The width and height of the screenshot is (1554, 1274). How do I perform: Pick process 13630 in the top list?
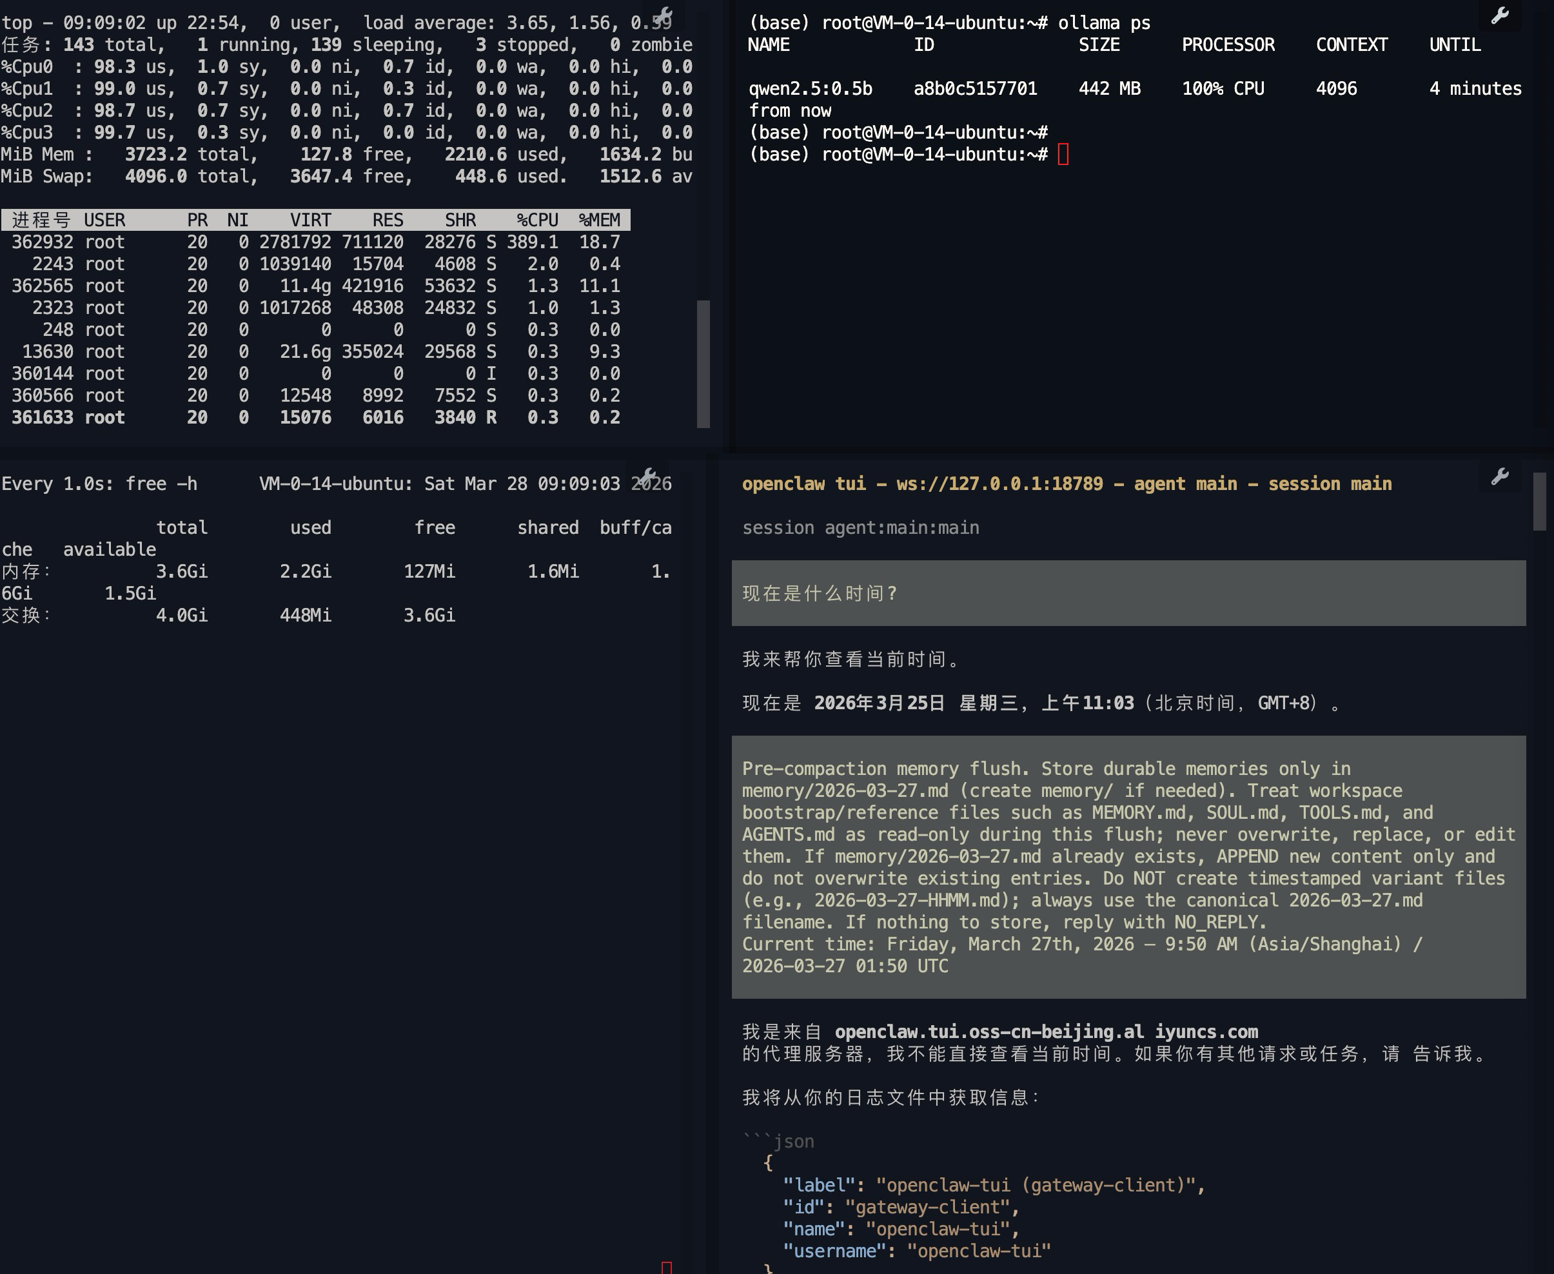316,352
